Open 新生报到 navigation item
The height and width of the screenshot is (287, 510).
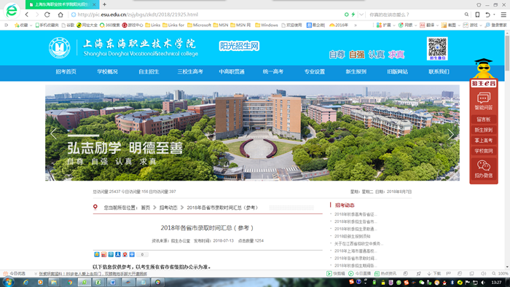[x=356, y=71]
